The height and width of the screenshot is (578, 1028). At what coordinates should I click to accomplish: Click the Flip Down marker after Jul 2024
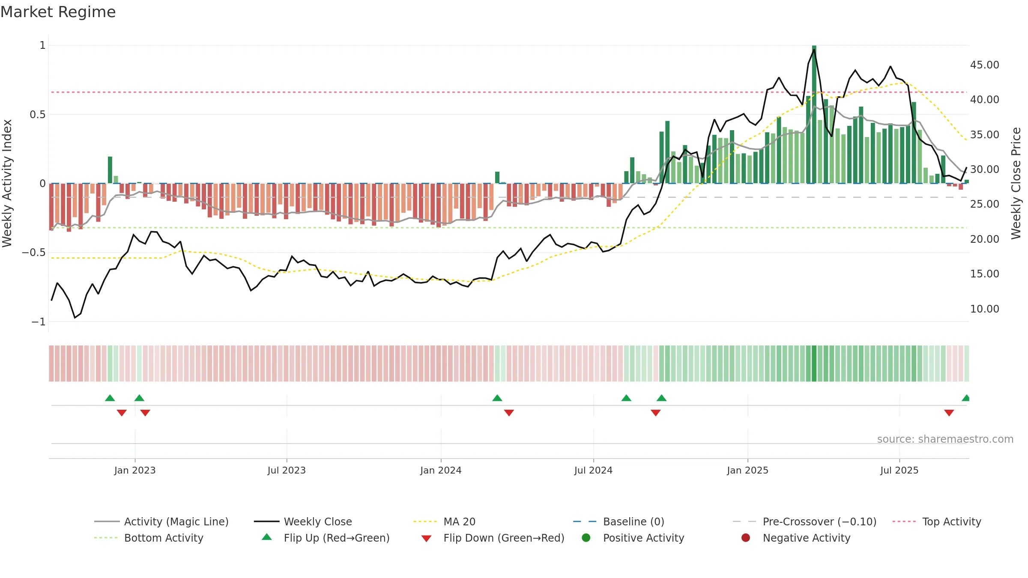click(656, 413)
